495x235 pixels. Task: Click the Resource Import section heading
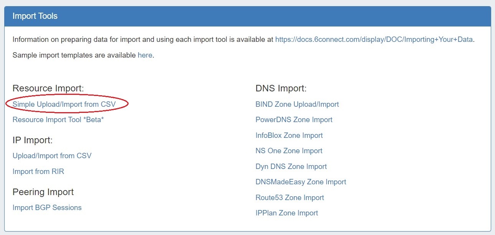pyautogui.click(x=48, y=88)
